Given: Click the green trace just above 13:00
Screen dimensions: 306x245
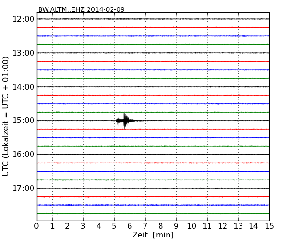Looking at the screenshot, I should click(x=153, y=44).
